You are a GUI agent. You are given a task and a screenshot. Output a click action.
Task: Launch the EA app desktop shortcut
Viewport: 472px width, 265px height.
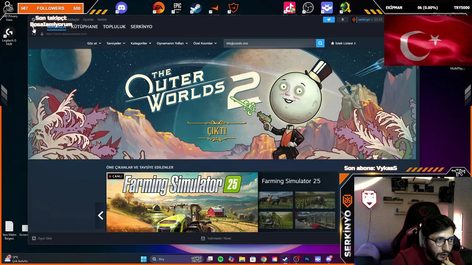[159, 8]
